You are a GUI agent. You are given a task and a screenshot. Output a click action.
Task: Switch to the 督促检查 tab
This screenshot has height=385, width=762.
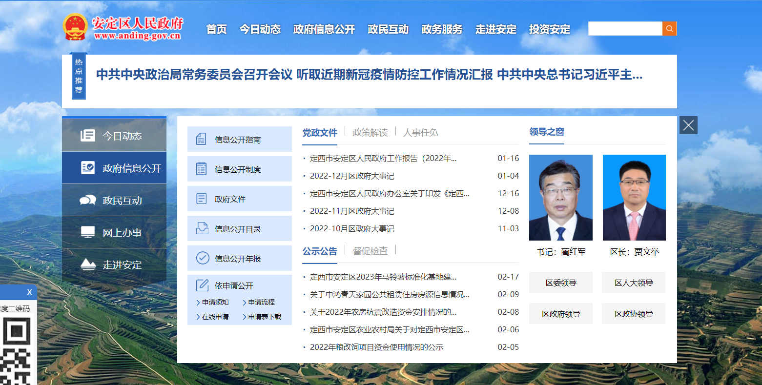tap(370, 251)
